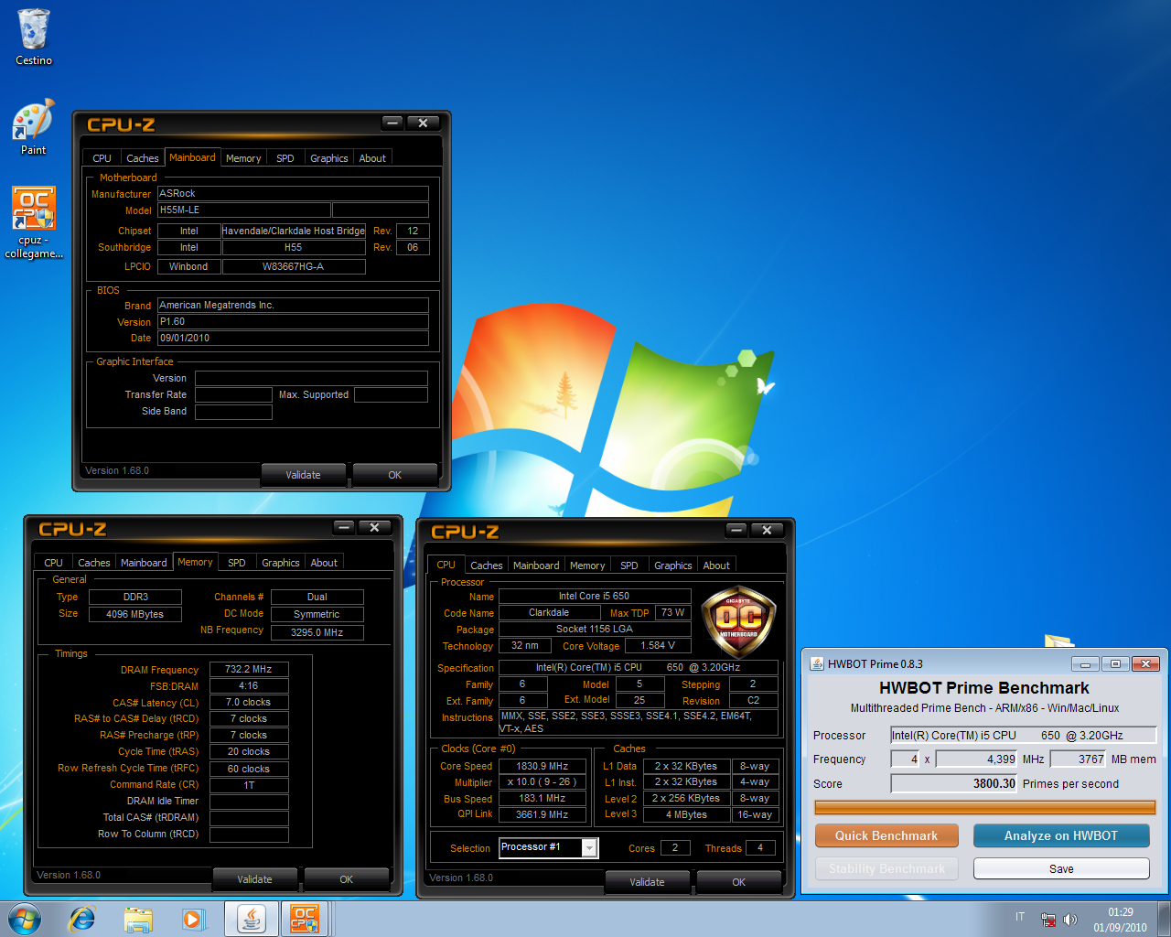Open Windows Media Player from the taskbar
Screen dimensions: 1171x937
(x=193, y=919)
